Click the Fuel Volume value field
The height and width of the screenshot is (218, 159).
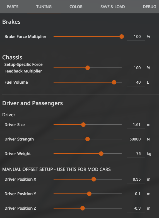(x=136, y=83)
